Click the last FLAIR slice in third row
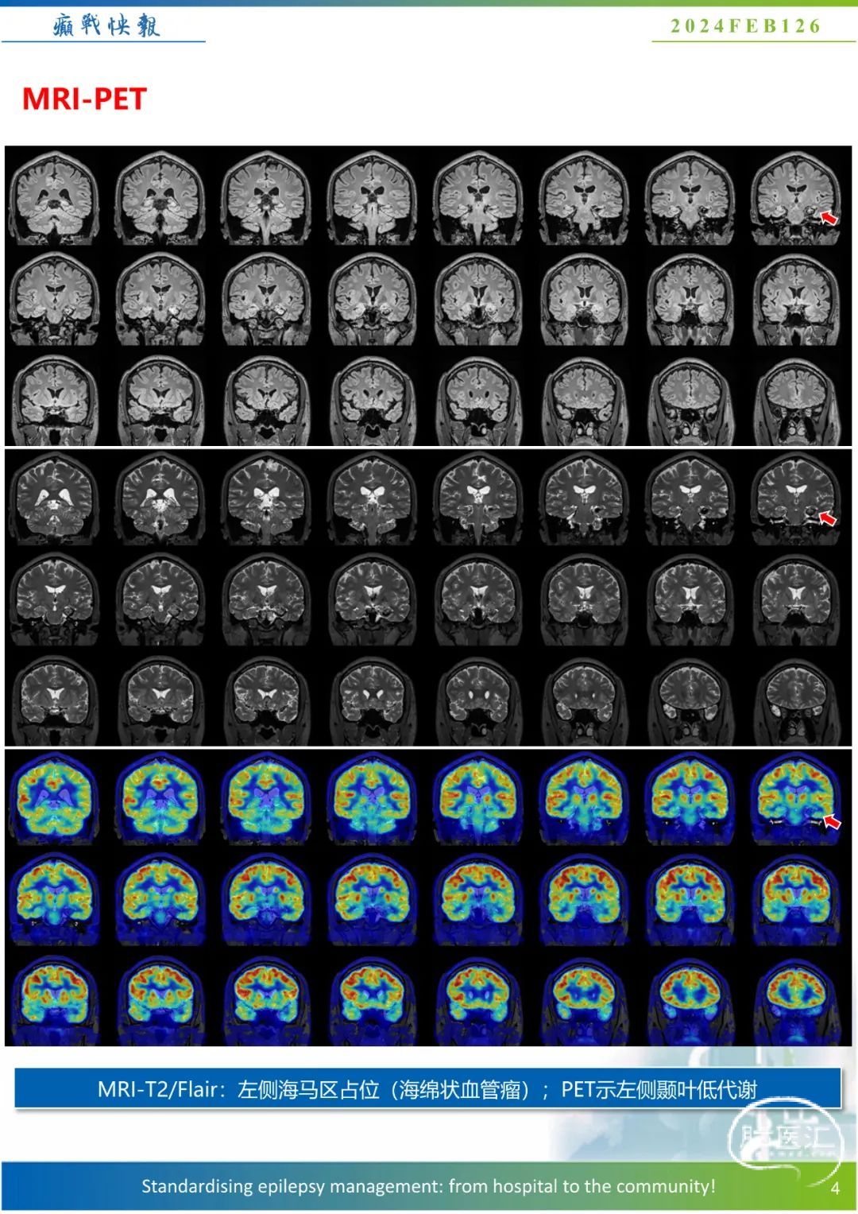 [796, 400]
